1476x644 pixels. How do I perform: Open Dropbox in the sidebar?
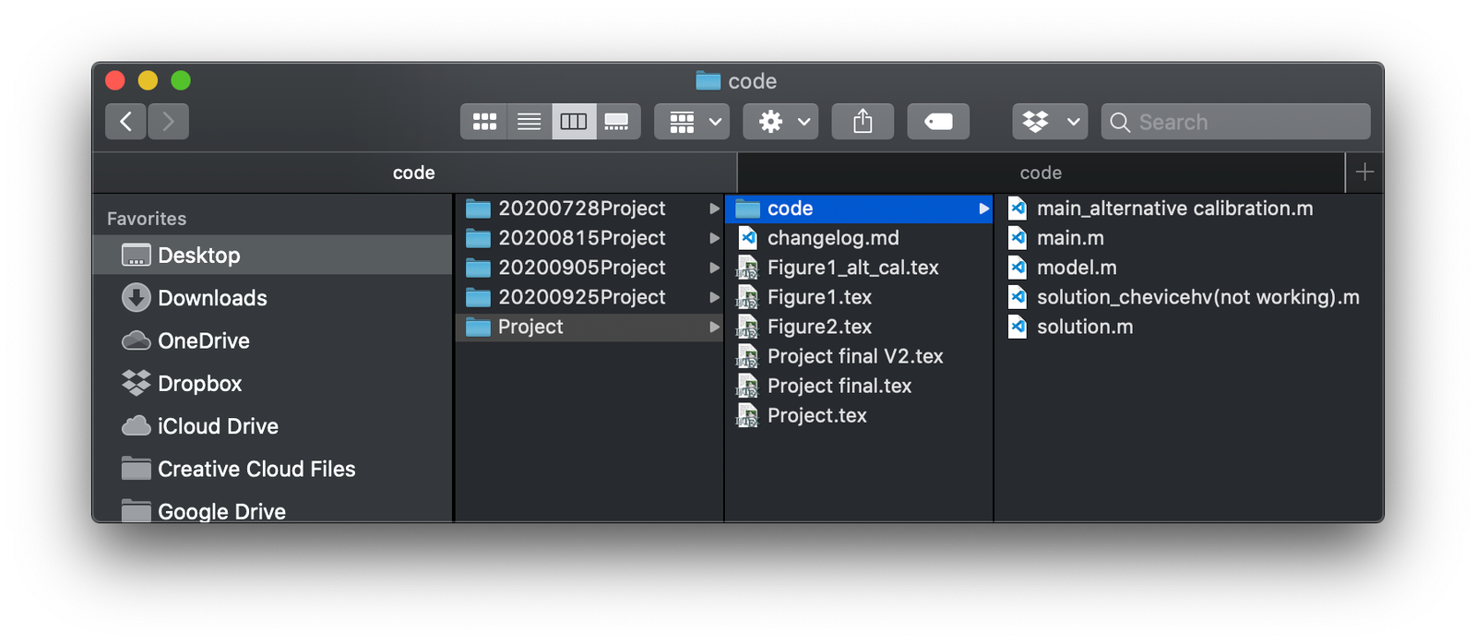(x=272, y=383)
